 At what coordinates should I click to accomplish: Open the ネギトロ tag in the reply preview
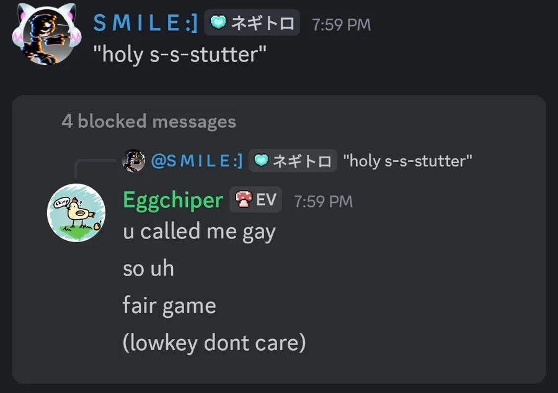[293, 161]
